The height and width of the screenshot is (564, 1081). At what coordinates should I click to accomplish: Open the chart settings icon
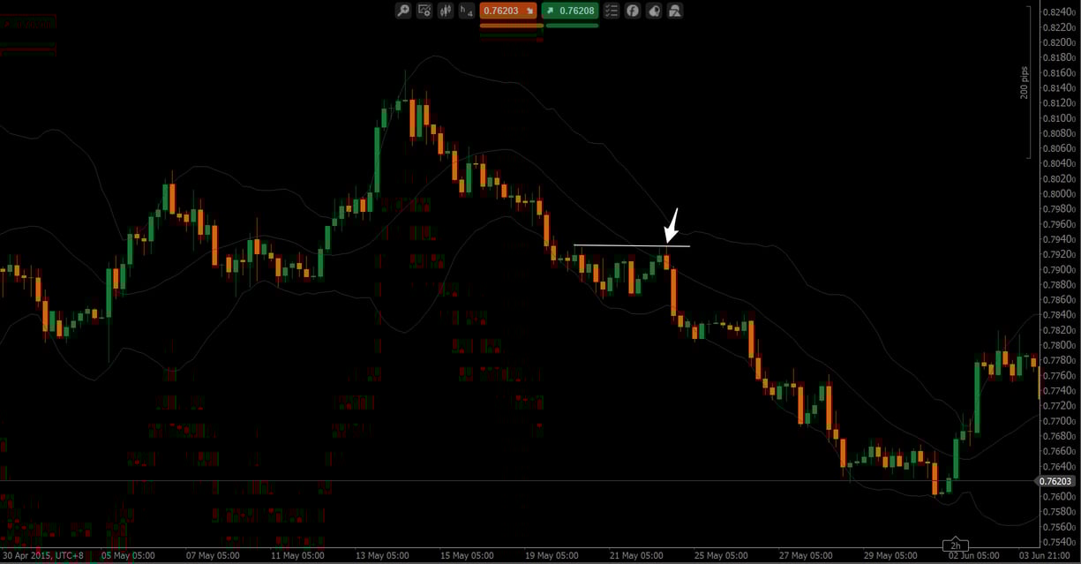coord(424,10)
